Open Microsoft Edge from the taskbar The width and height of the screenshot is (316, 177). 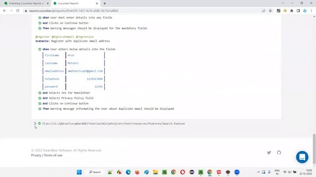coord(128,172)
